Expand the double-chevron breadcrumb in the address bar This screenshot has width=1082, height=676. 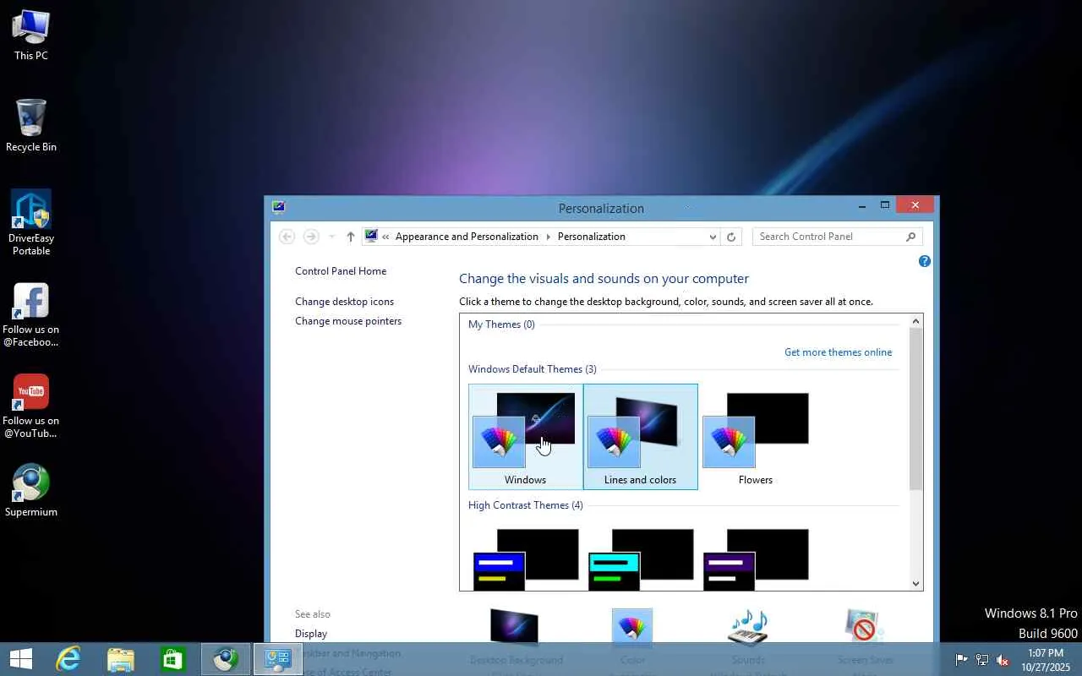(x=386, y=237)
